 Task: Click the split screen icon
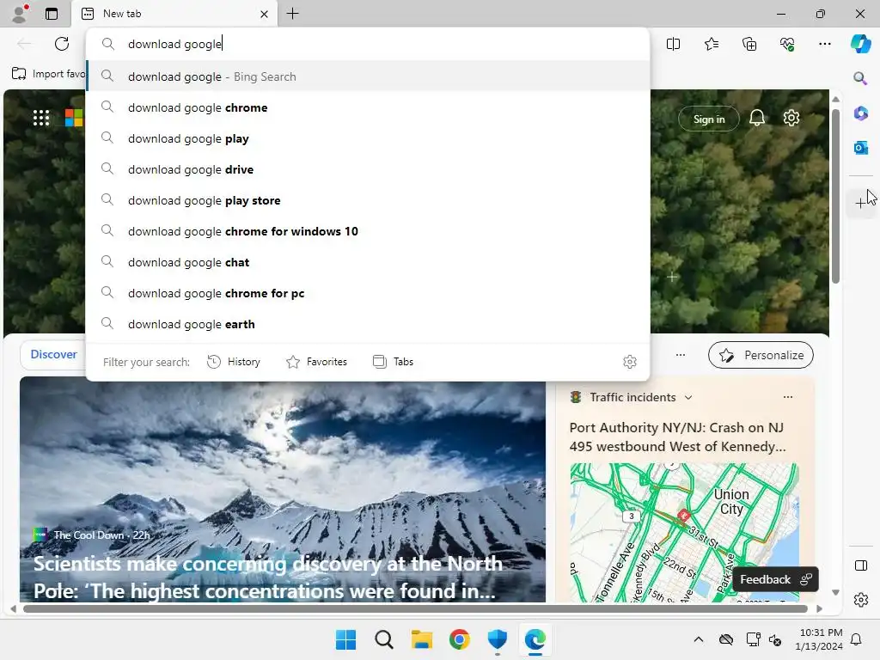673,44
